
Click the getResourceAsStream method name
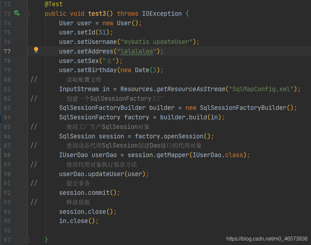click(x=191, y=89)
